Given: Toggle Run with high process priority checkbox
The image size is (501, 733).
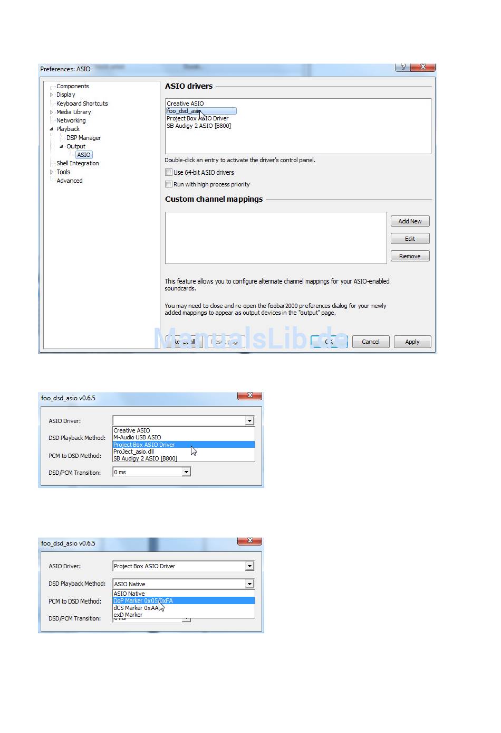Looking at the screenshot, I should click(169, 184).
